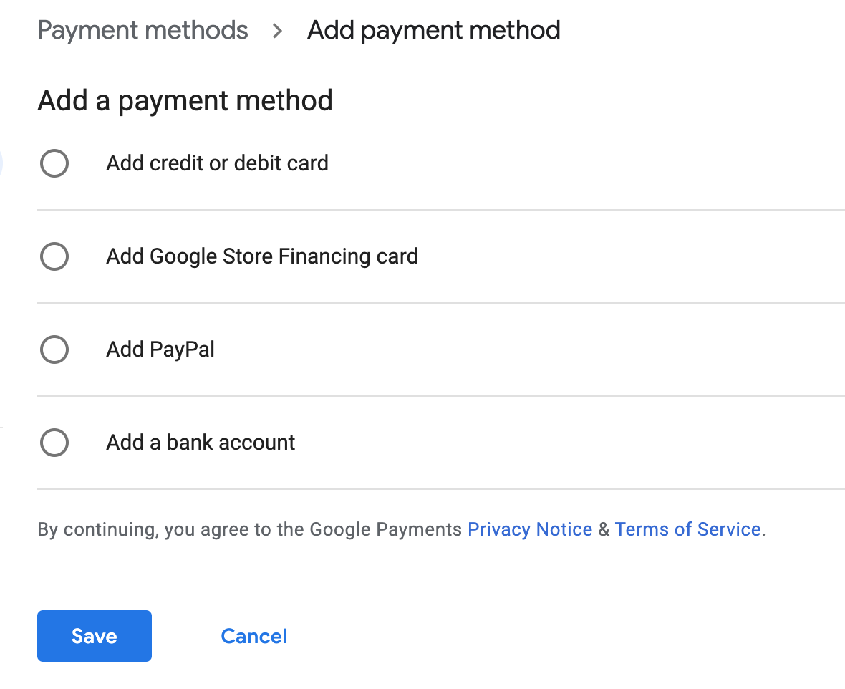Click the 'Add payment method' breadcrumb title
This screenshot has width=845, height=689.
433,30
